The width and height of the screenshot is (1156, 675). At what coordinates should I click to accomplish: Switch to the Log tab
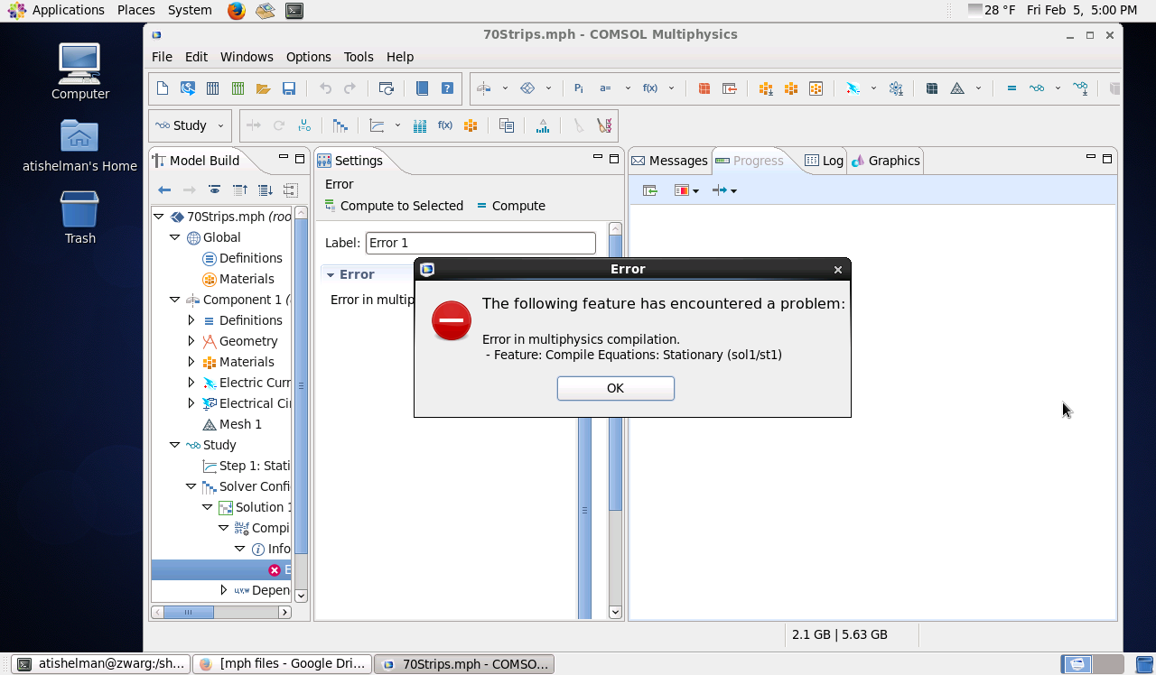pyautogui.click(x=824, y=161)
